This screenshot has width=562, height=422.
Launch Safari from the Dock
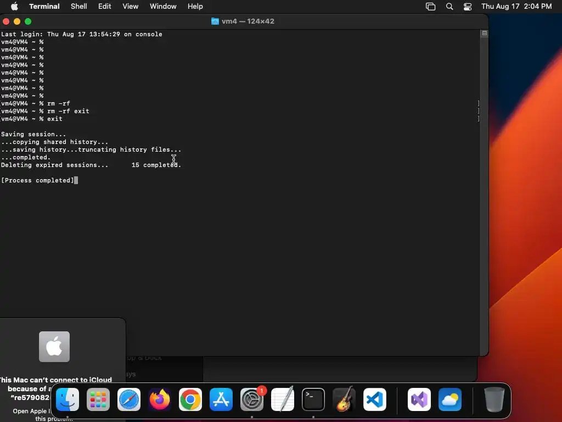(129, 399)
